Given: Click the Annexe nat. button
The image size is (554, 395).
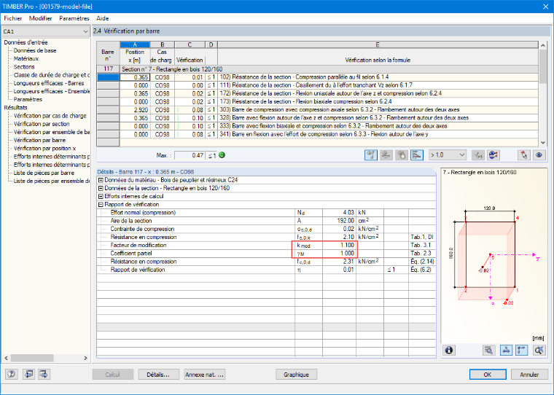Looking at the screenshot, I should (x=205, y=375).
